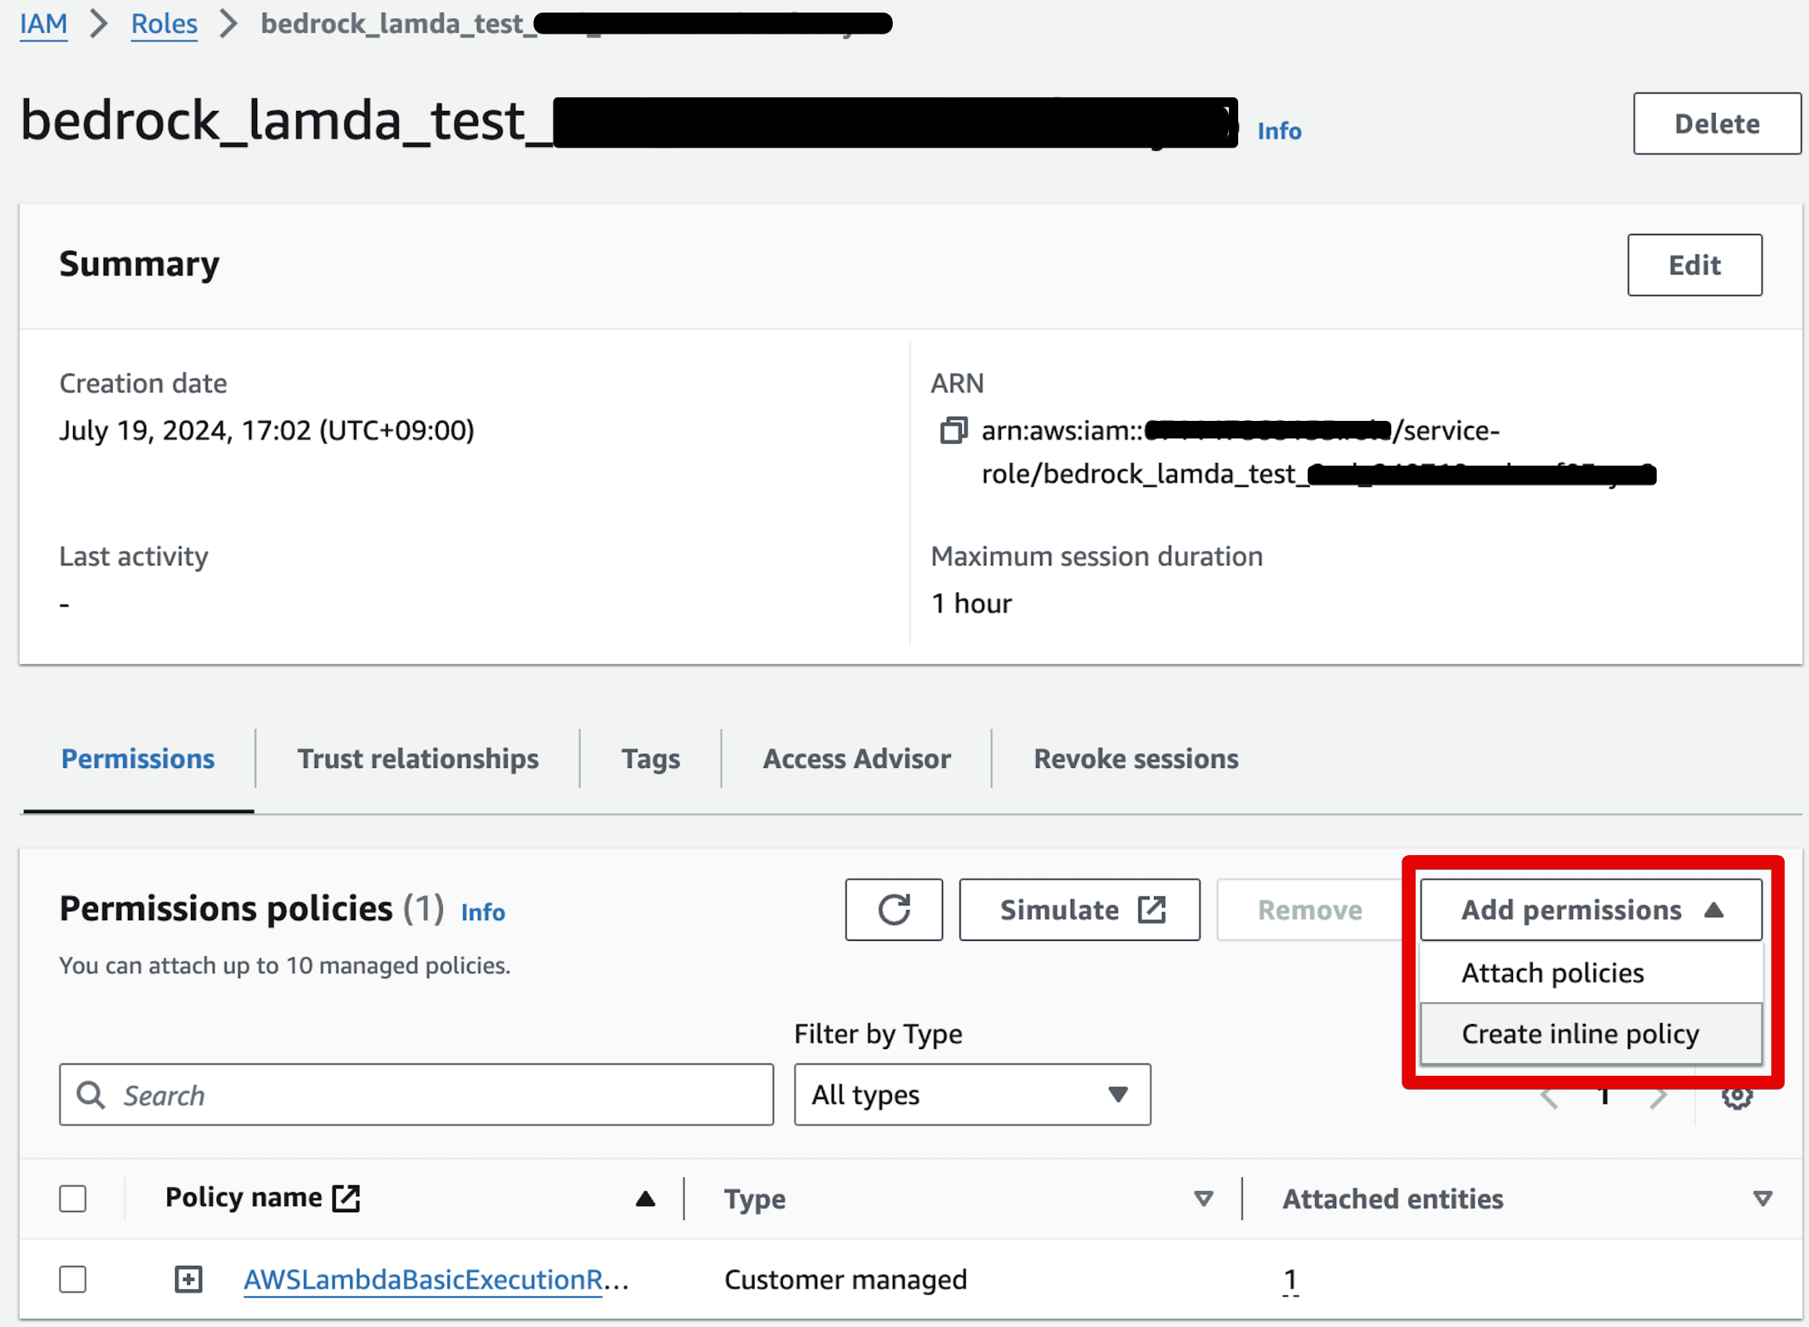Choose Attach policies from the menu
The height and width of the screenshot is (1327, 1809).
[x=1591, y=972]
